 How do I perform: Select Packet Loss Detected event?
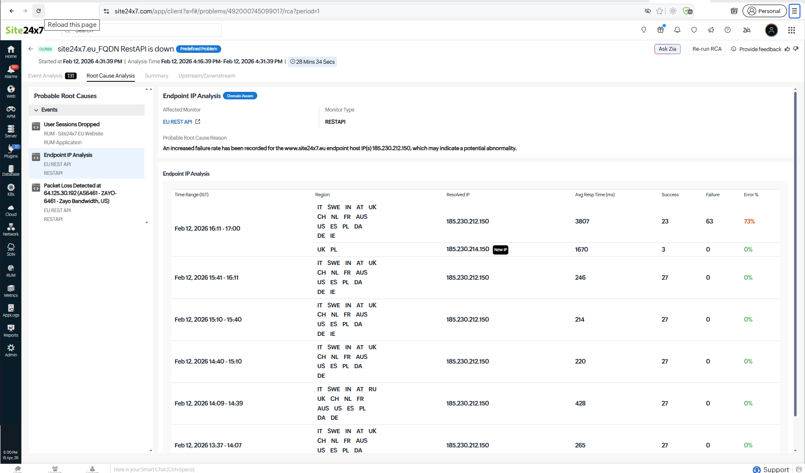tap(87, 202)
